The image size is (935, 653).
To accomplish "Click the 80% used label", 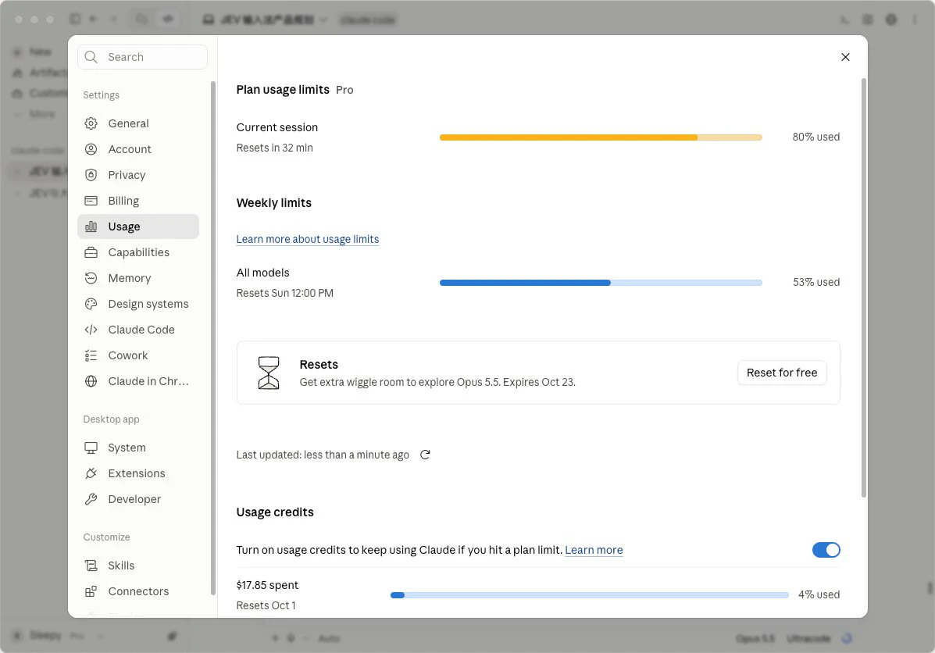I will click(815, 137).
